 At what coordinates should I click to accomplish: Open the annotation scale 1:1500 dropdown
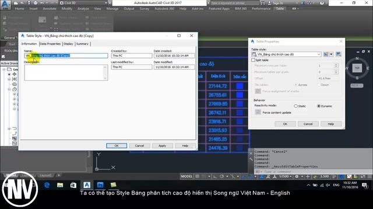[x=285, y=176]
